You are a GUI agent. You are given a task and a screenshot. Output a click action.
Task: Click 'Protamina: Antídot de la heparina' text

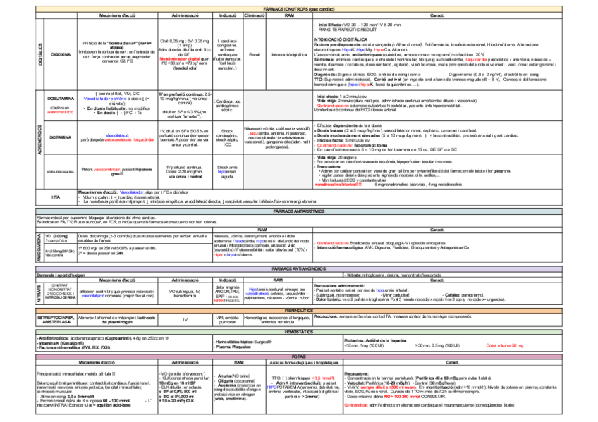tap(373, 340)
